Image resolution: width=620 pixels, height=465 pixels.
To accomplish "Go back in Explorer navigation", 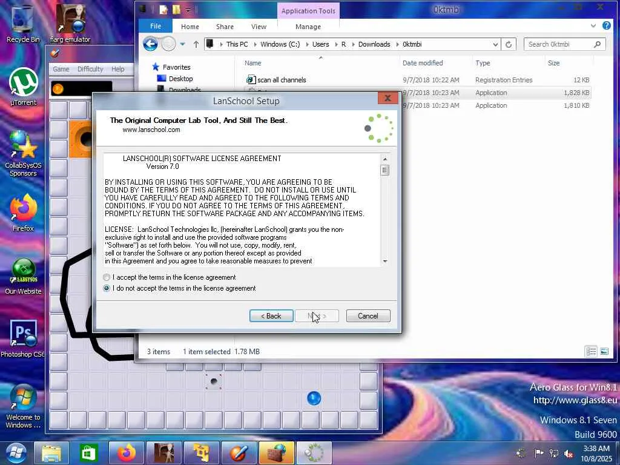I will coord(150,44).
